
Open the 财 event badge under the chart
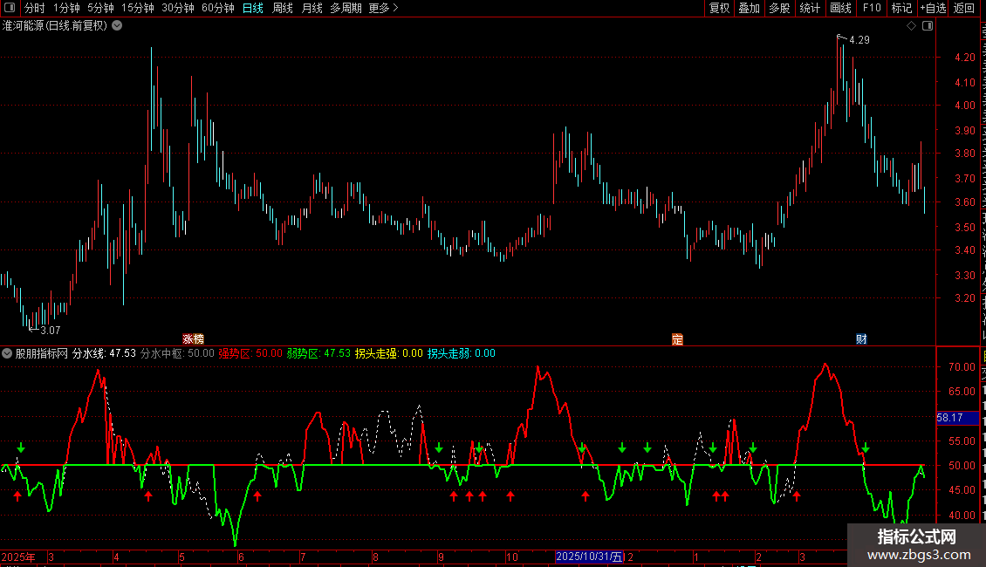tap(861, 339)
